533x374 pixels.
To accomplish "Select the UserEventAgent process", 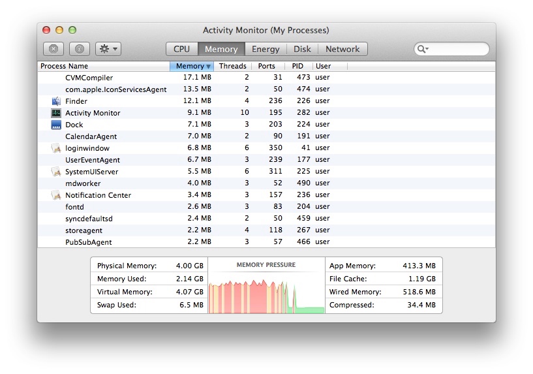I will click(x=93, y=160).
